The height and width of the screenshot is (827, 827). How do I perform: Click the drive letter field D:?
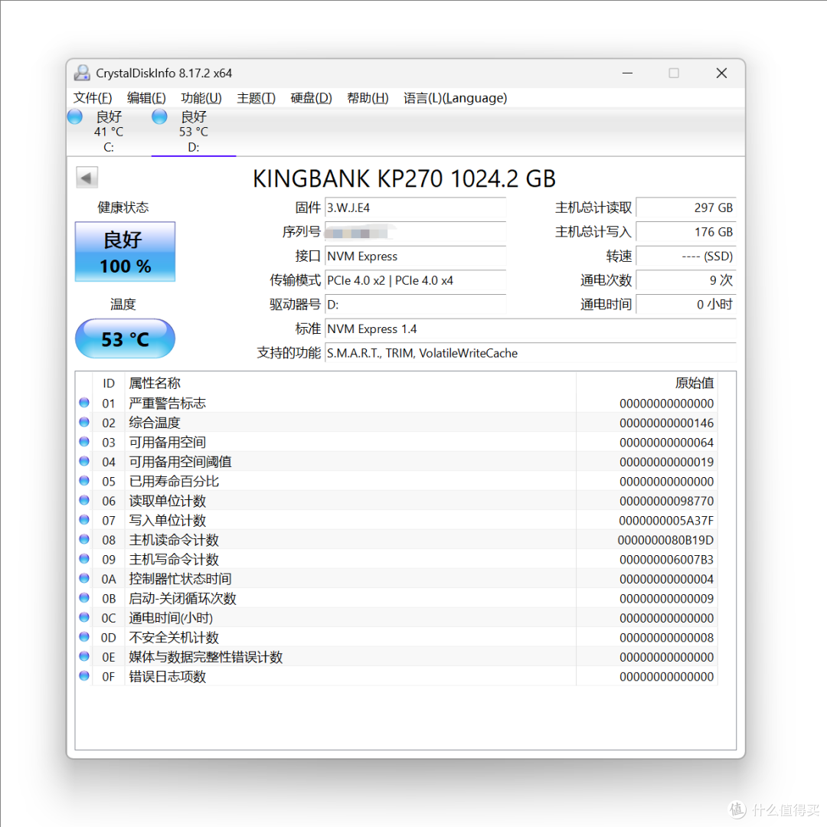point(416,305)
